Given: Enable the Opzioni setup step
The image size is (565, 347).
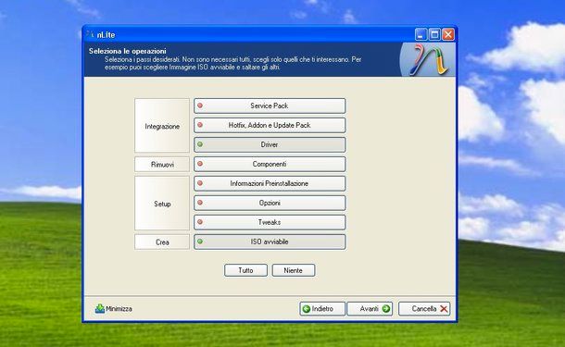Looking at the screenshot, I should 270,203.
